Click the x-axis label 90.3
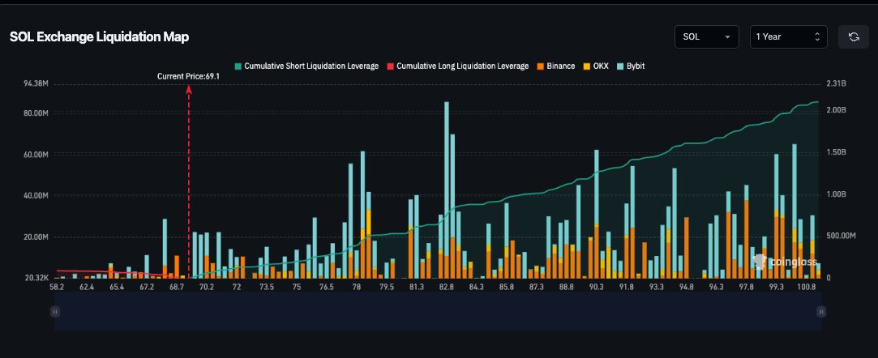The width and height of the screenshot is (878, 358). coord(597,287)
